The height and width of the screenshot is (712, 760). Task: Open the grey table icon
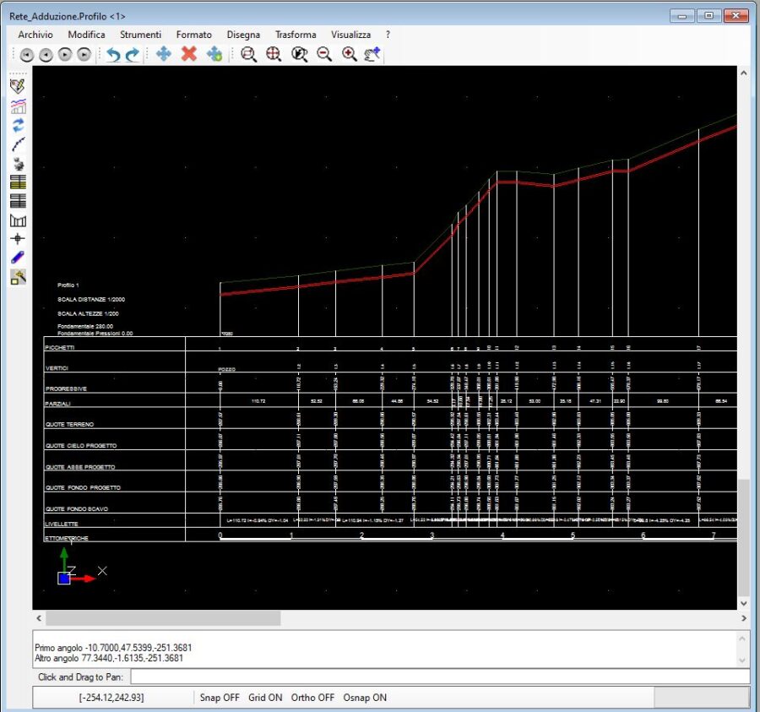point(18,201)
